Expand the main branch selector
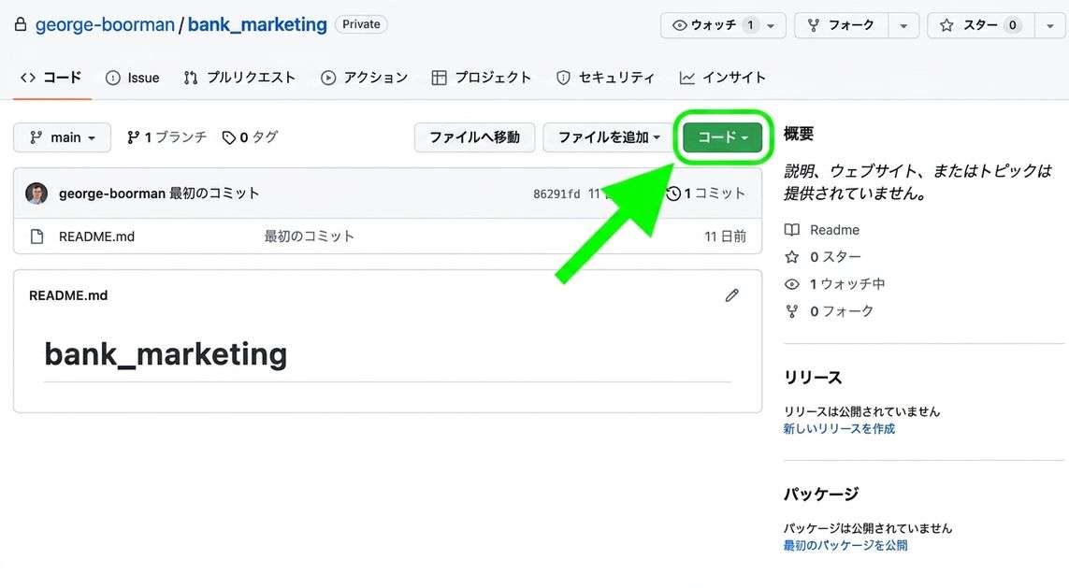This screenshot has height=588, width=1069. (62, 137)
